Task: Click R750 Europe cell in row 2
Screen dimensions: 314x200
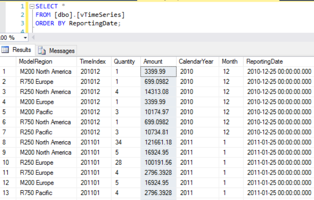Action: point(46,82)
